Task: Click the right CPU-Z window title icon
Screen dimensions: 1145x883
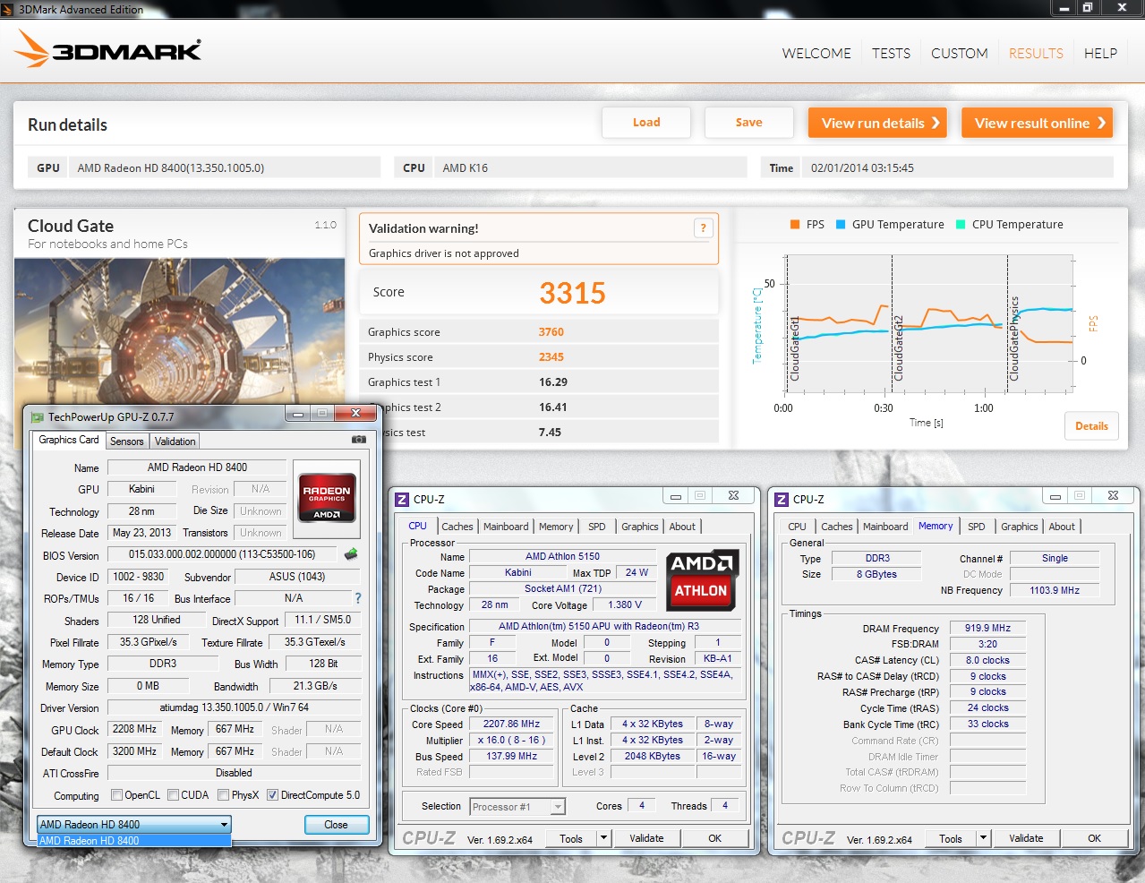Action: pos(782,500)
